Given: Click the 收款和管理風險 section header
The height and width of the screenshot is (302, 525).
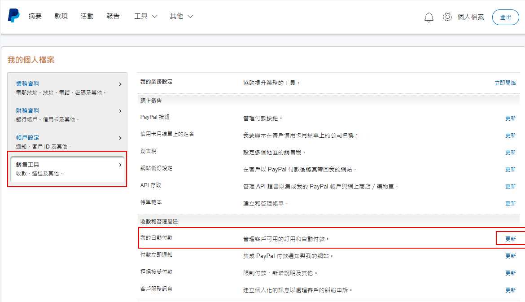Looking at the screenshot, I should click(159, 221).
